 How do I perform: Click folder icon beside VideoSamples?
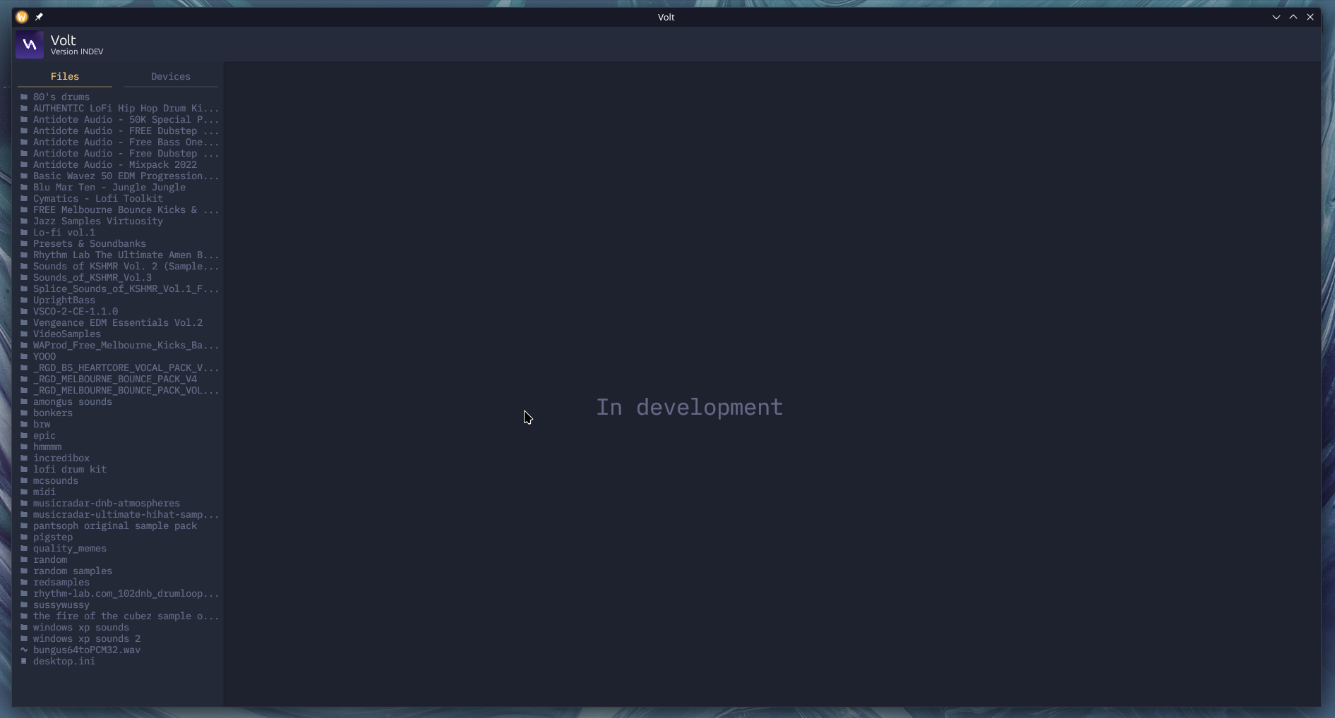pos(24,334)
